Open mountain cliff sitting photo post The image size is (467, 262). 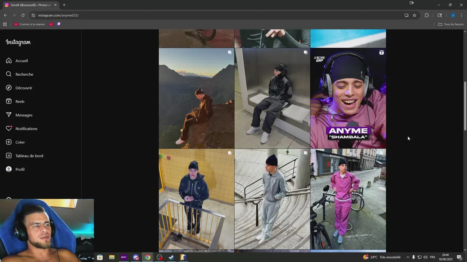click(x=196, y=98)
